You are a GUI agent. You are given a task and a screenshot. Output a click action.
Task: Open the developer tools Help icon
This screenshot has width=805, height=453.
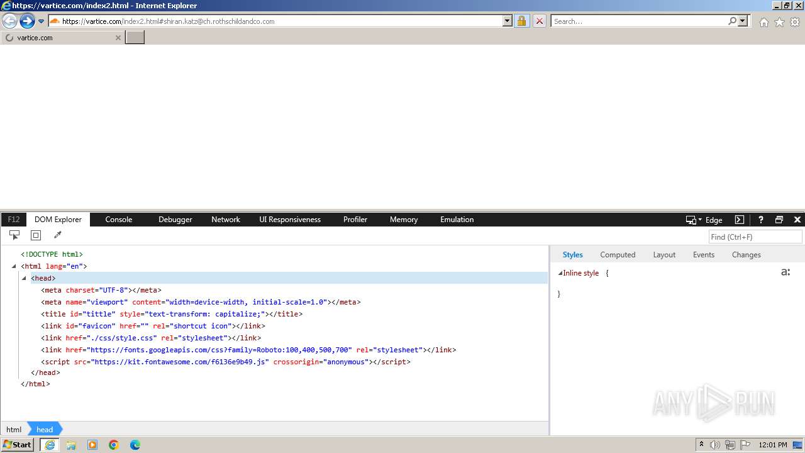click(760, 220)
